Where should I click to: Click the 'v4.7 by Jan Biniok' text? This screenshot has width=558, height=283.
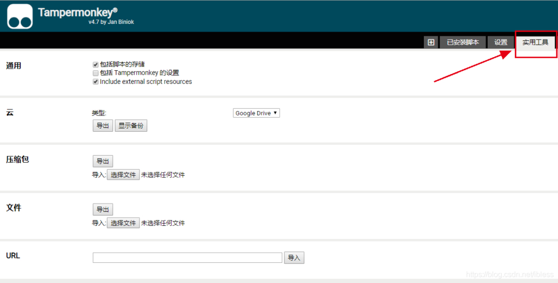(x=111, y=22)
